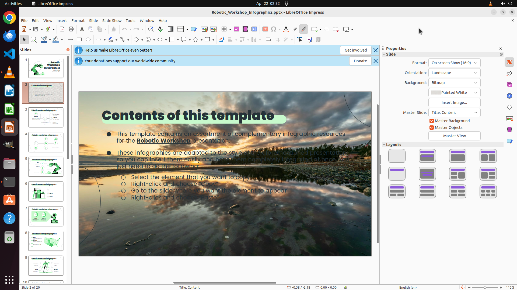Click the Insert Image... button
This screenshot has height=290, width=517.
tap(454, 103)
